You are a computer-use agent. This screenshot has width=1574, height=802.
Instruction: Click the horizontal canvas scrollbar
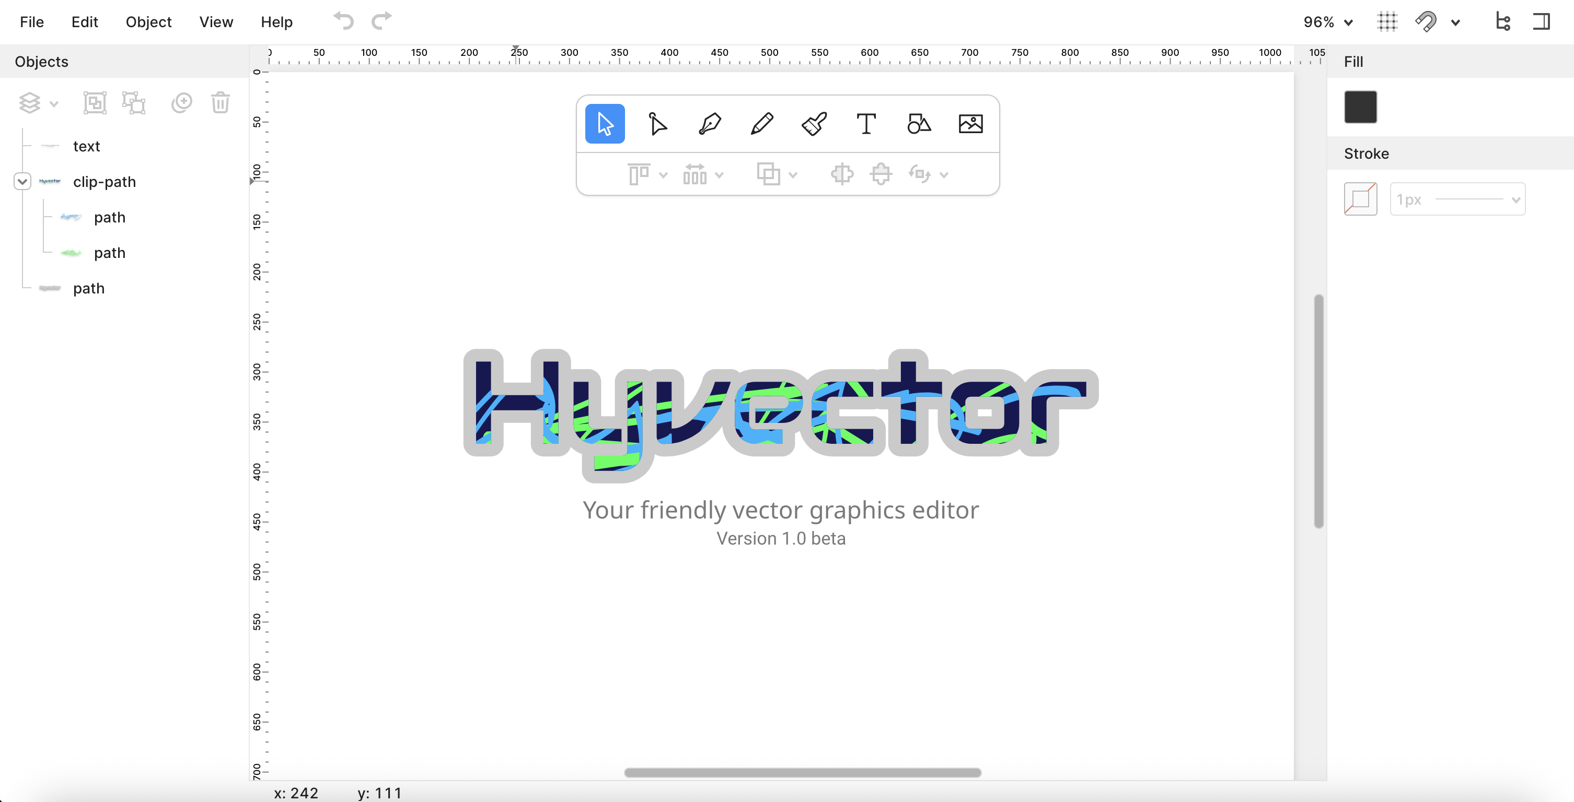click(x=802, y=772)
